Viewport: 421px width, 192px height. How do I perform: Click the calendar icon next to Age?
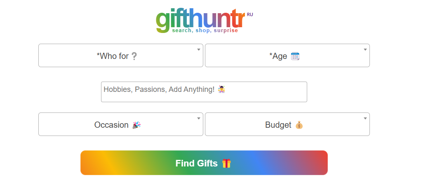click(x=295, y=56)
